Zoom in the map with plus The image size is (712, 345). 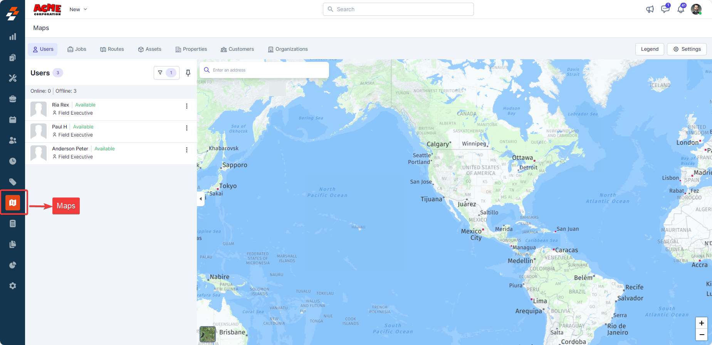pyautogui.click(x=702, y=323)
